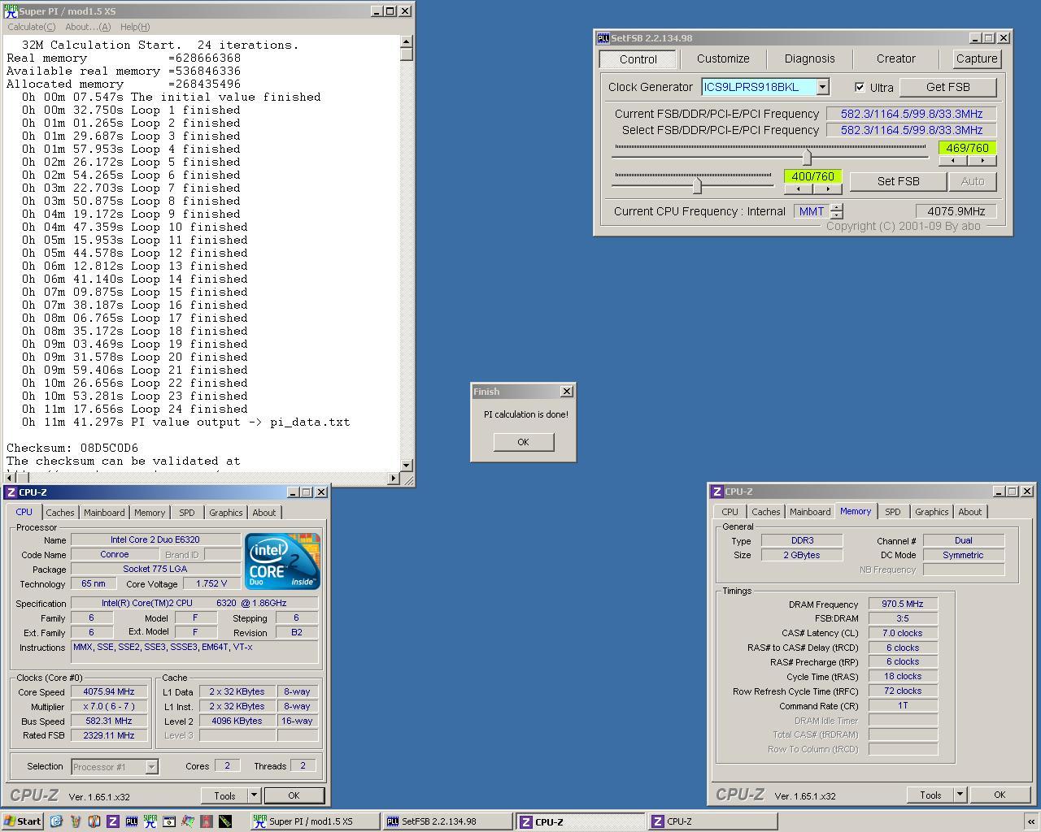Open the Tools dropdown arrow in the lower-right CPU-Z window

click(x=960, y=795)
